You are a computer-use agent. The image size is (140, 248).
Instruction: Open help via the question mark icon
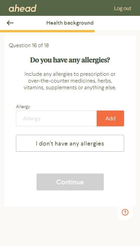(125, 212)
